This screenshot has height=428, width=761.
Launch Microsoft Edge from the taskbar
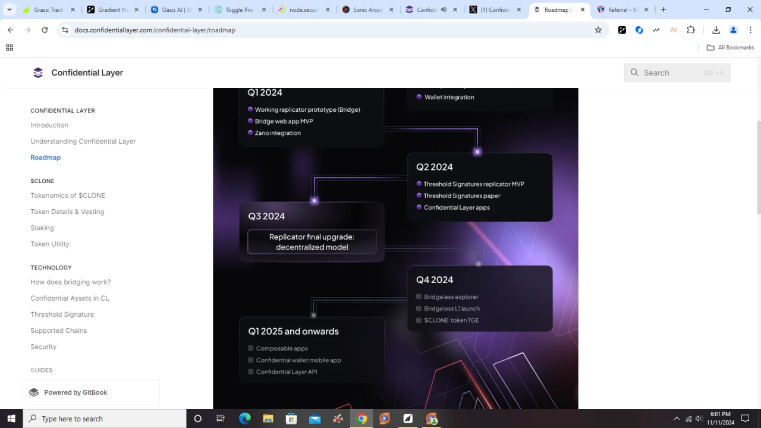pos(244,418)
